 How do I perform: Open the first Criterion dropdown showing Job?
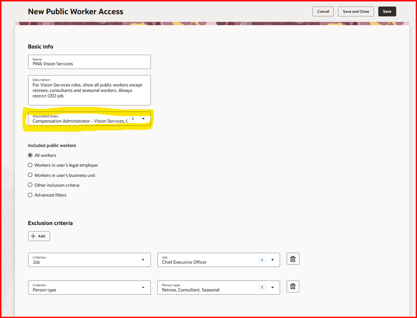[x=143, y=259]
